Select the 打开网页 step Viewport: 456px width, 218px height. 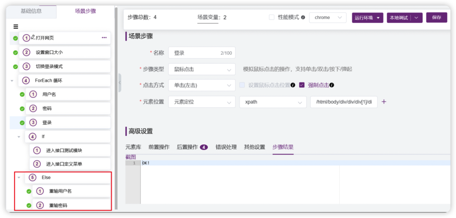point(65,38)
